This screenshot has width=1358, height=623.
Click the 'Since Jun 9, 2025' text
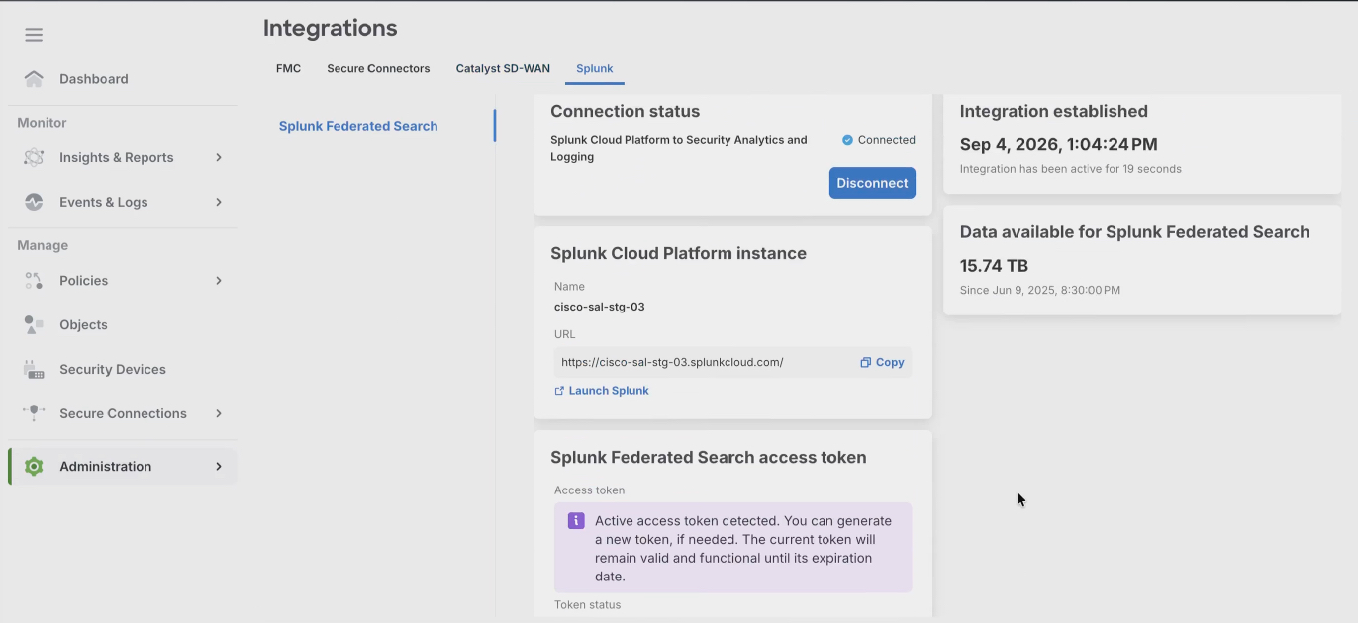tap(1040, 291)
